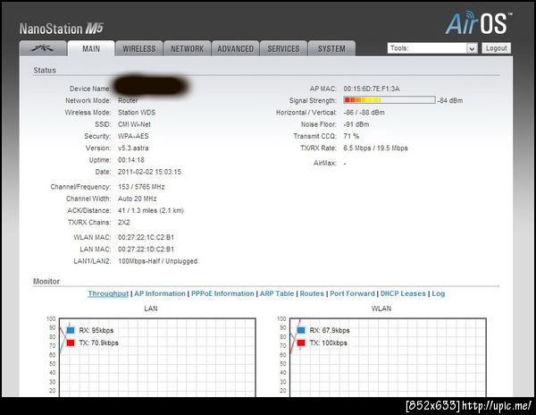Image resolution: width=536 pixels, height=415 pixels.
Task: Click the Status section heading
Action: [x=45, y=70]
